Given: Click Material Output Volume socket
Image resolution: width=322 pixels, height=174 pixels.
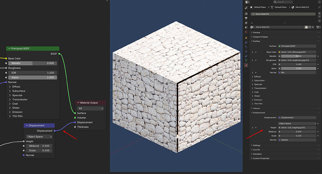Looking at the screenshot, I should tap(75, 118).
